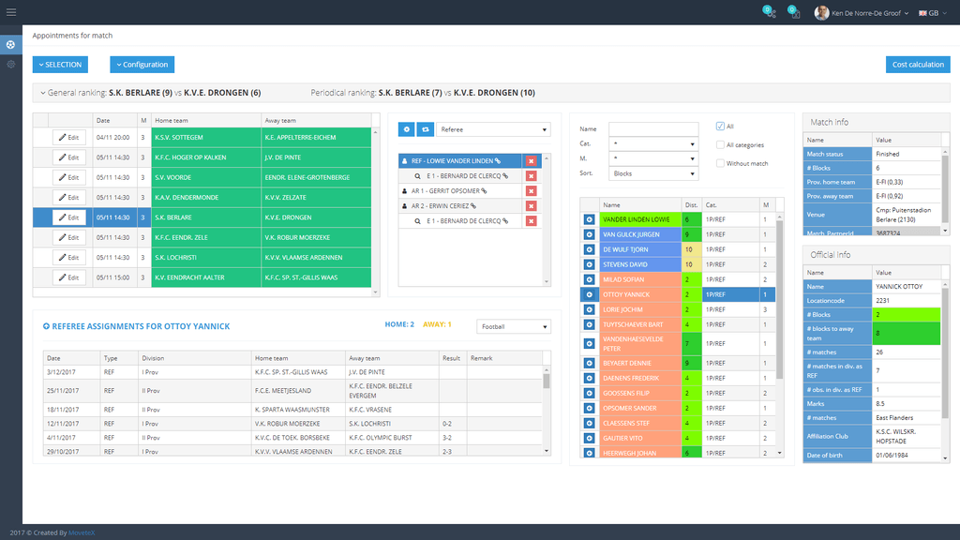Screen dimensions: 960x540
Task: Open the hamburger menu in top bar
Action: pos(11,12)
